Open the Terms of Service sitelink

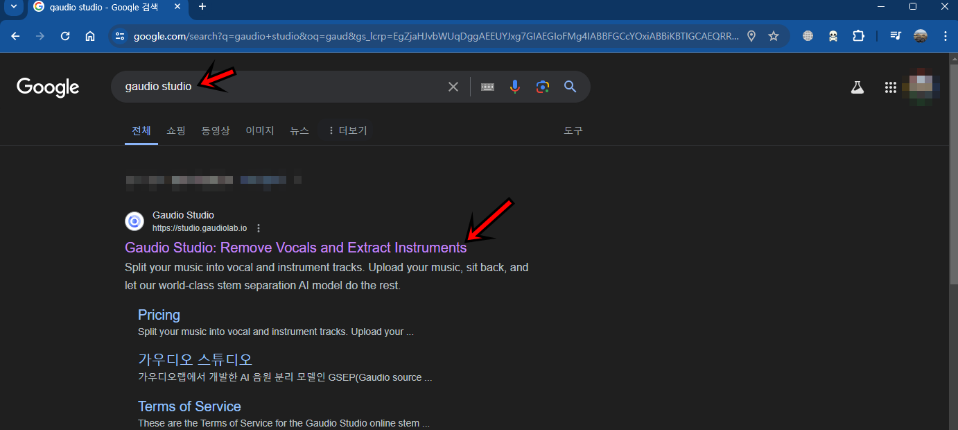[189, 406]
